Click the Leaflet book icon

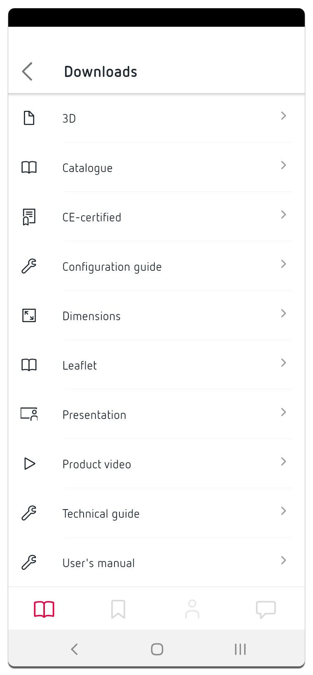click(x=29, y=365)
